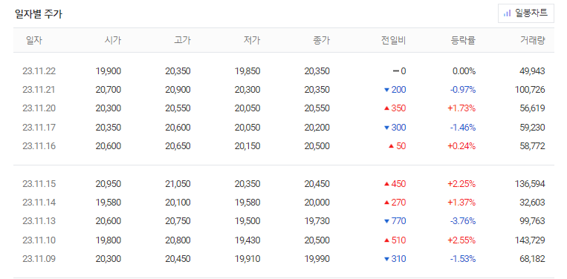Select the 일자 column header
Image resolution: width=567 pixels, height=279 pixels.
click(34, 40)
